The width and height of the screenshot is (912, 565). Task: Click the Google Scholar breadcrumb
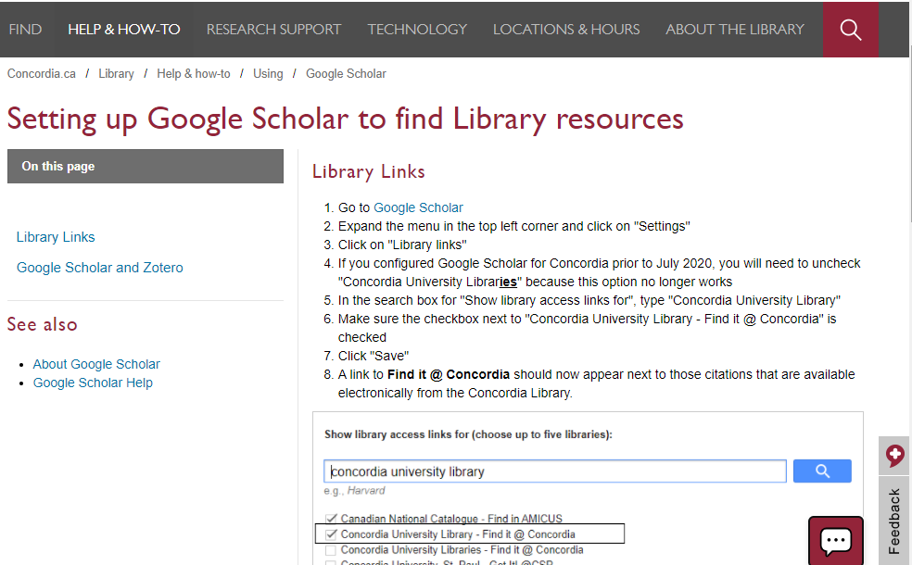click(x=346, y=74)
